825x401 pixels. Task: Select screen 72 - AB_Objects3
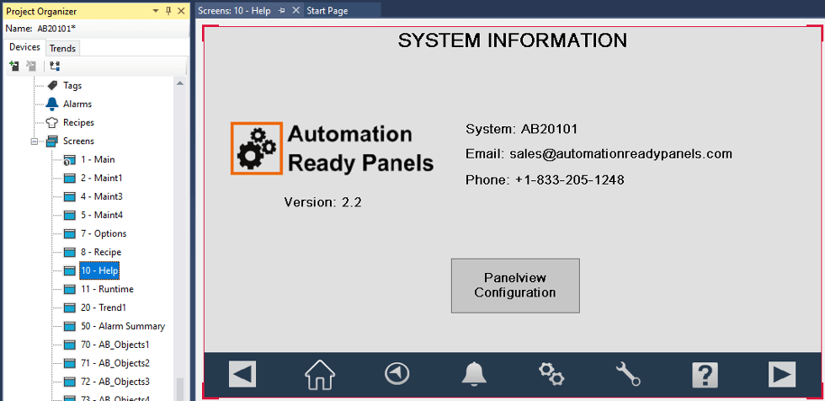pos(115,382)
